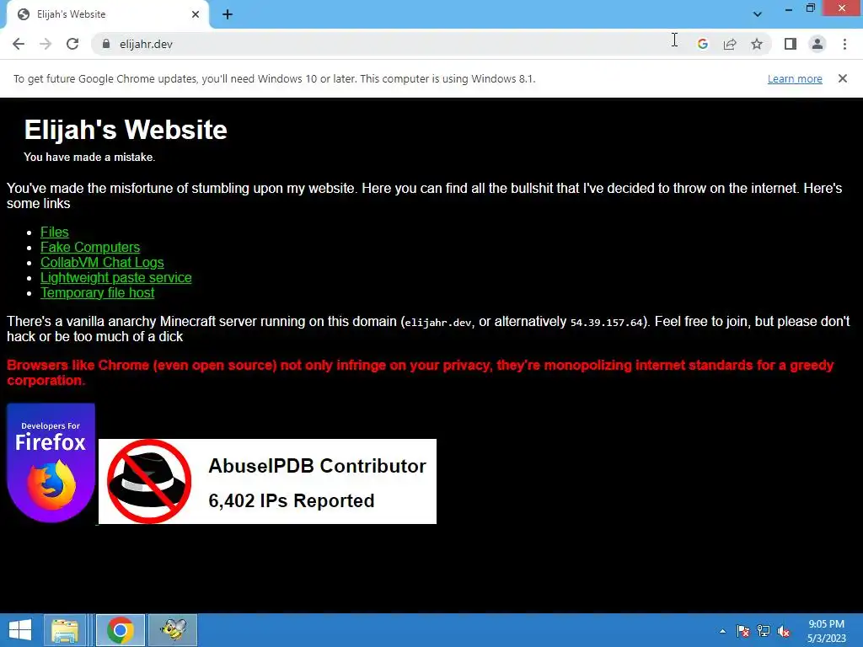Image resolution: width=863 pixels, height=647 pixels.
Task: Click the AbuseIPDB Contributor badge
Action: coord(267,481)
